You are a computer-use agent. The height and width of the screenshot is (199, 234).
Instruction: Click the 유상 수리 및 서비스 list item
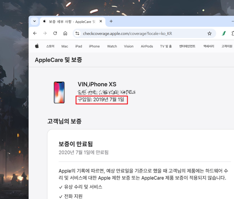pos(83,187)
